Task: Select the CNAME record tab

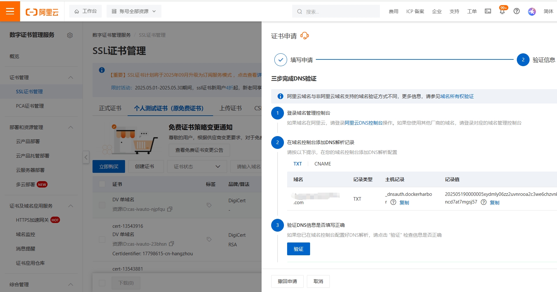Action: click(x=323, y=164)
